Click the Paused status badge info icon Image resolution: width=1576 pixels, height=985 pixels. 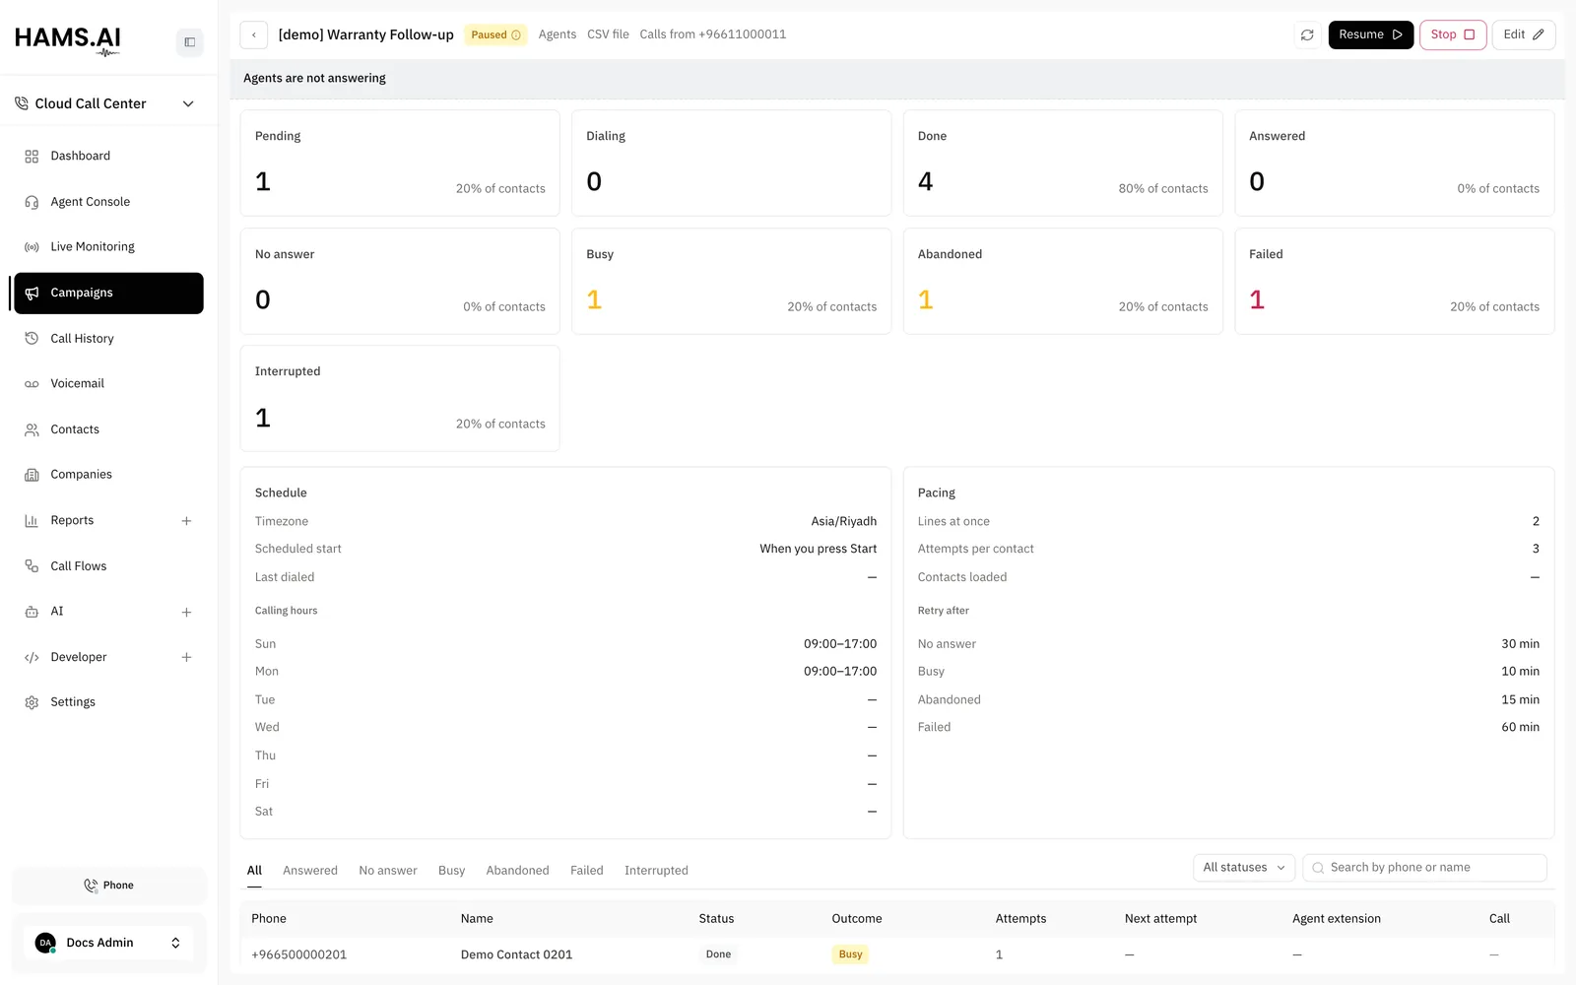[x=516, y=34]
